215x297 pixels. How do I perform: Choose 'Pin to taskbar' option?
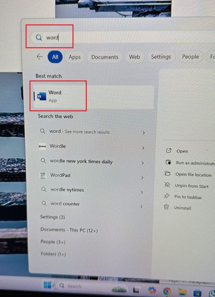click(x=188, y=197)
